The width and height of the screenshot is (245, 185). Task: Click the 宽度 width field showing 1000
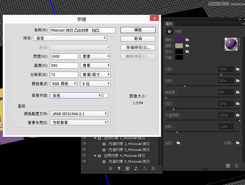tap(64, 56)
